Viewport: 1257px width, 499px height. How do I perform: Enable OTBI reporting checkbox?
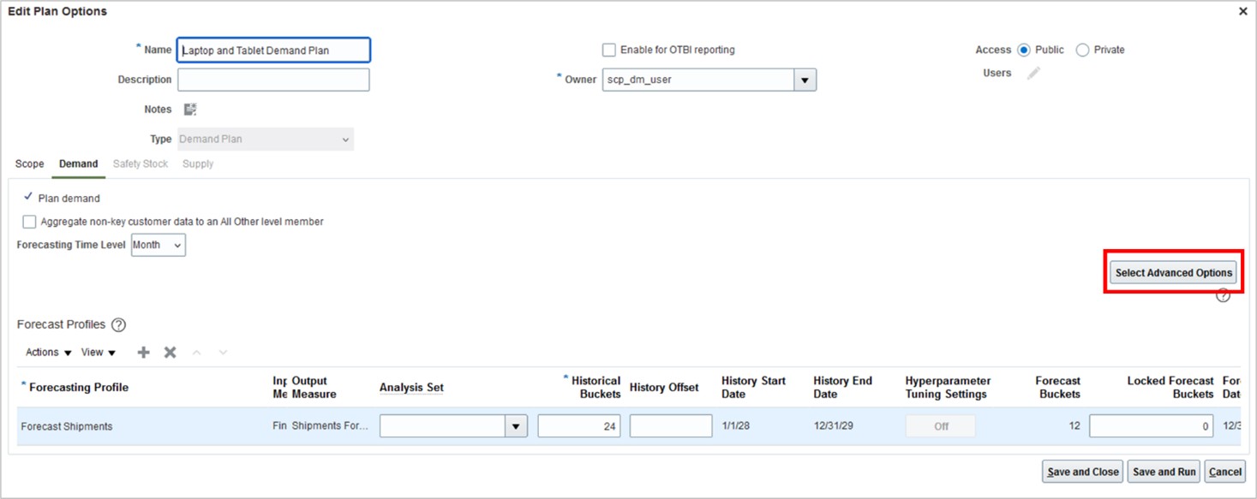pos(609,50)
